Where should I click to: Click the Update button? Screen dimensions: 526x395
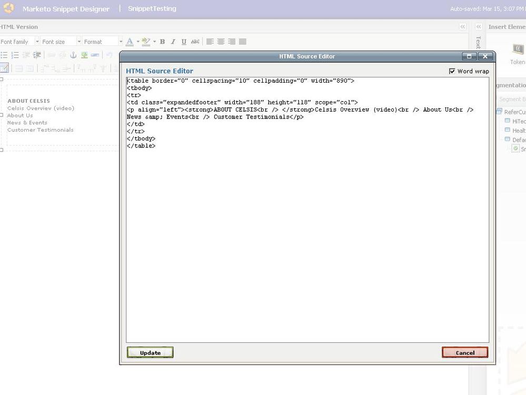tap(150, 353)
